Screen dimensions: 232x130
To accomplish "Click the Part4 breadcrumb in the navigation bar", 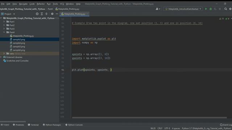I will 50,9.
